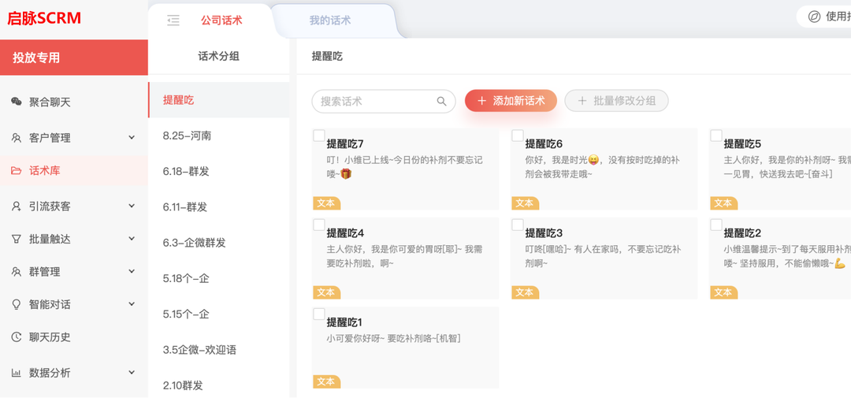Screen dimensions: 851x398
Task: Open the 公司话术 tab
Action: pyautogui.click(x=221, y=20)
